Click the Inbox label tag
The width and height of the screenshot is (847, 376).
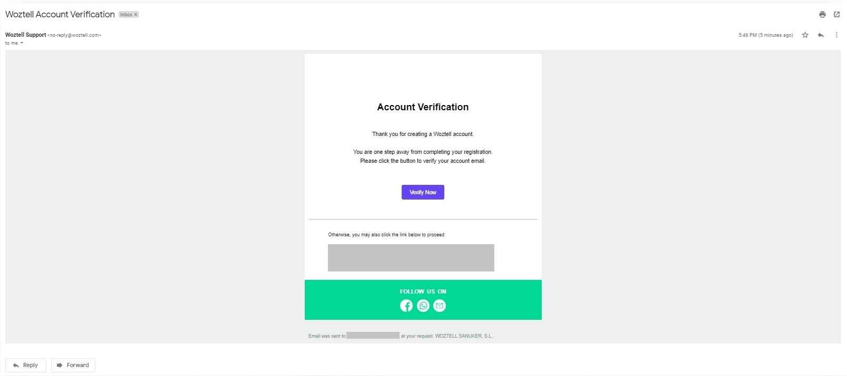click(x=126, y=15)
